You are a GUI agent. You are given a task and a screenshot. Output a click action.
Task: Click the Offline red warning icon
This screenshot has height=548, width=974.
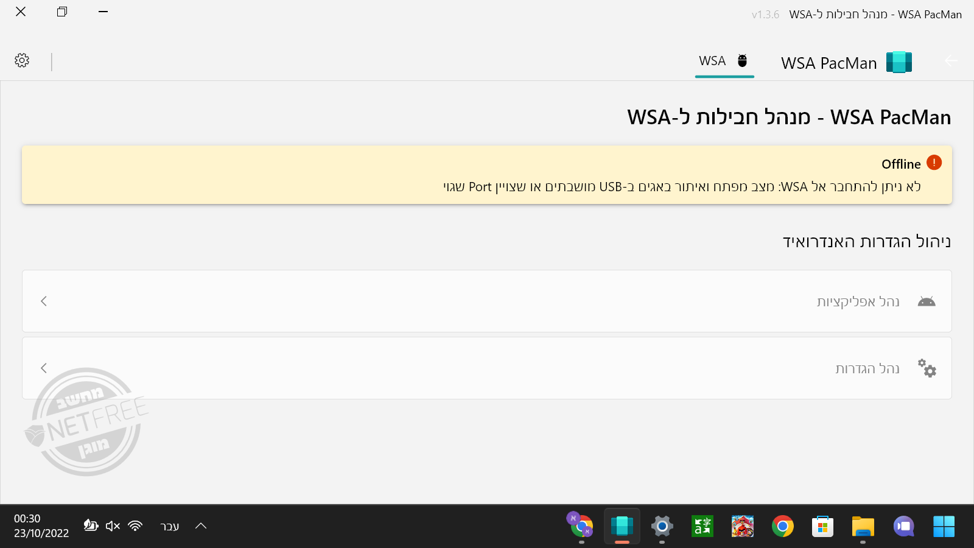coord(934,163)
